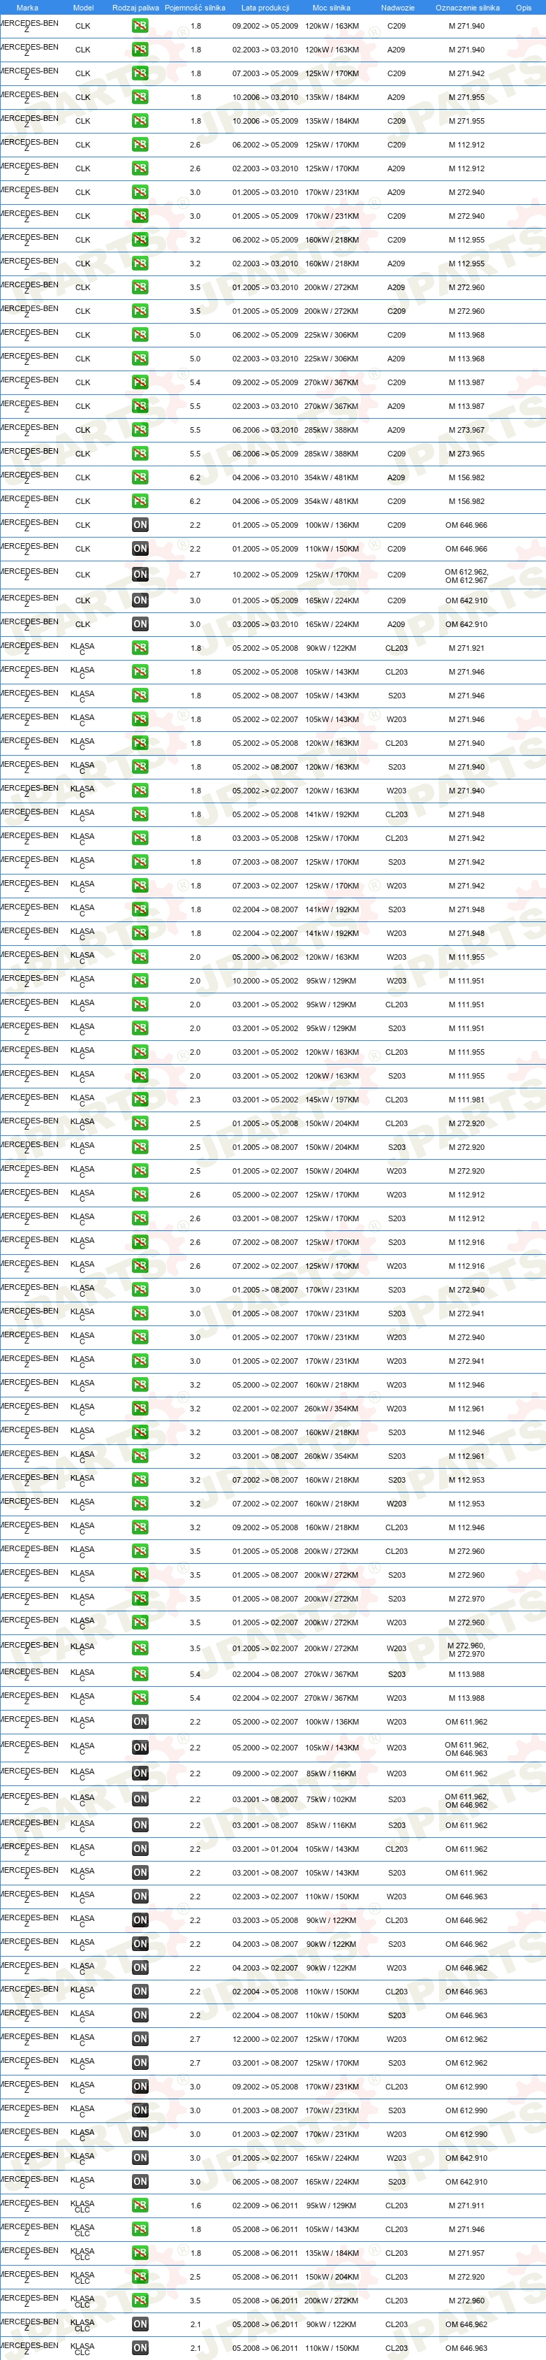Screen dimensions: 546x2360
Task: Select 354kW / 481KM in A209 row
Action: pyautogui.click(x=332, y=477)
